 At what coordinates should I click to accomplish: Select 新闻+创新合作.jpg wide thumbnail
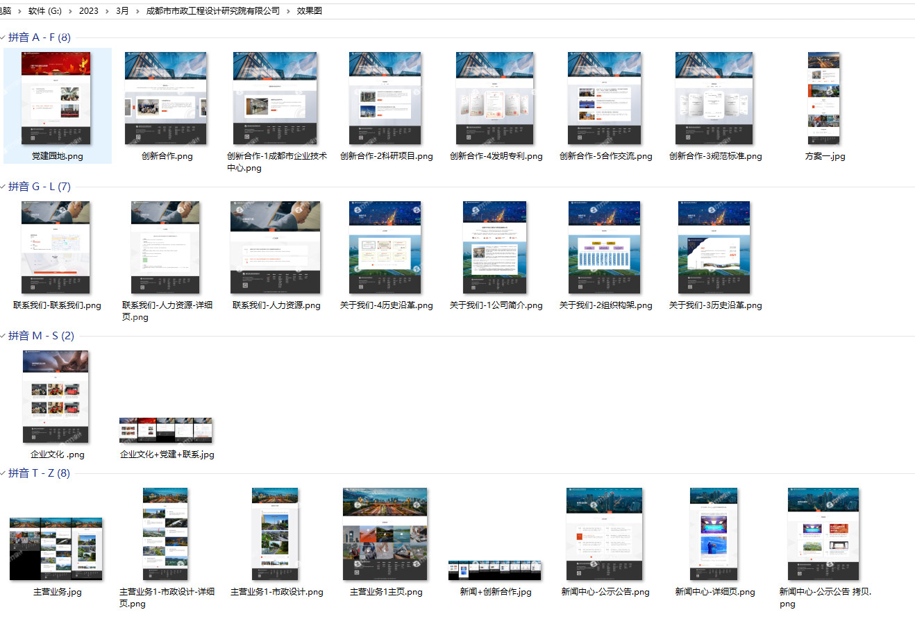(x=494, y=570)
